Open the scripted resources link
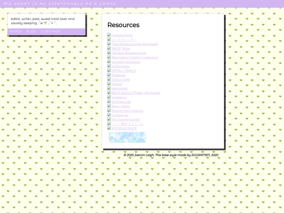Viewport: 284px width, 213px height. (x=126, y=62)
